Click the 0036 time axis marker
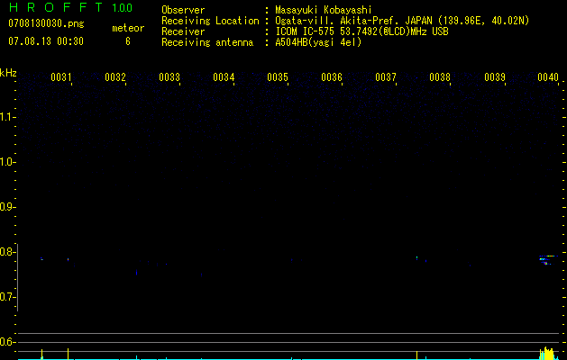The width and height of the screenshot is (567, 360). click(332, 77)
